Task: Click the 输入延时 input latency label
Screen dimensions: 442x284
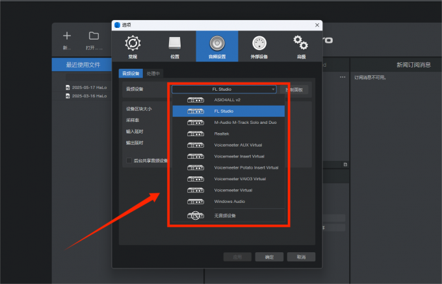Action: 135,132
